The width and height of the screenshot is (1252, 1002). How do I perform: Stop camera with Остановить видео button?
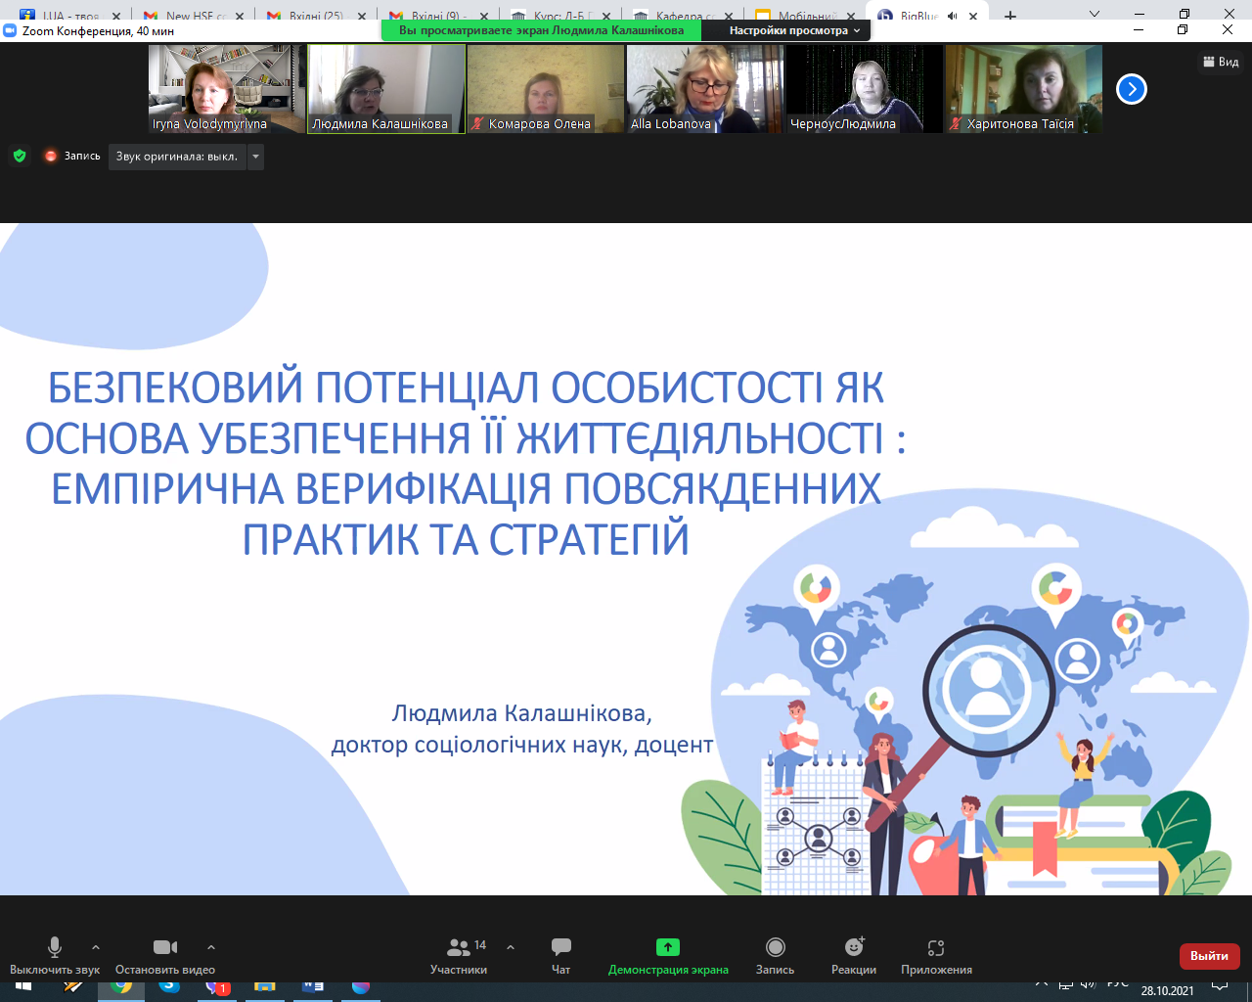[165, 955]
